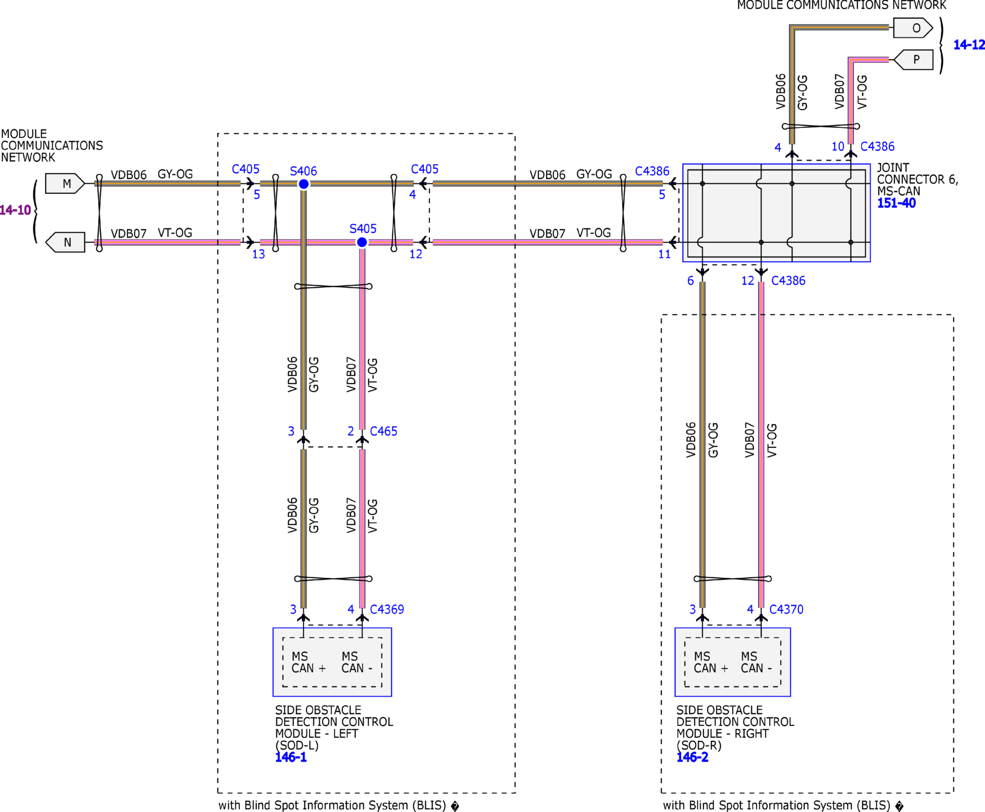
Task: Click 'MODULE COMMUNICATIONS NETWORK' heading above connector M
Action: coord(51,146)
